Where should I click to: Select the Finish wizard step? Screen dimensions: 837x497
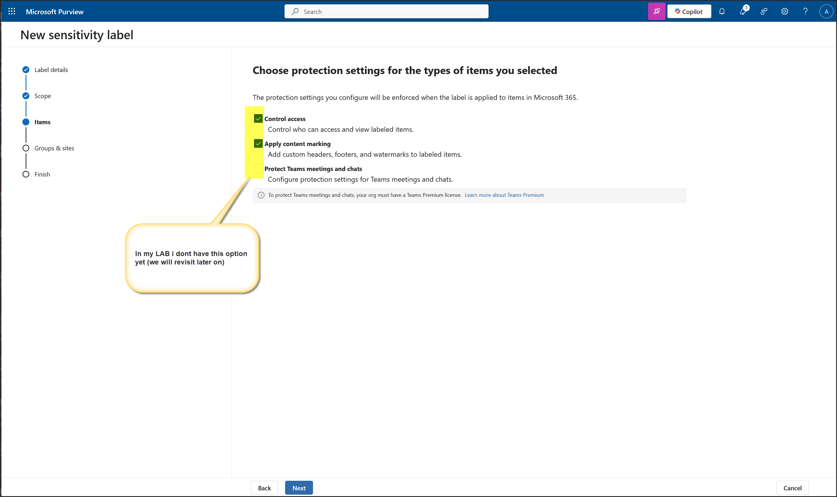coord(42,174)
